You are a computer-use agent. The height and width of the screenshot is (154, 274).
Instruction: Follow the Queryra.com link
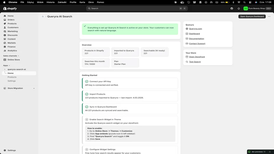(x=195, y=29)
